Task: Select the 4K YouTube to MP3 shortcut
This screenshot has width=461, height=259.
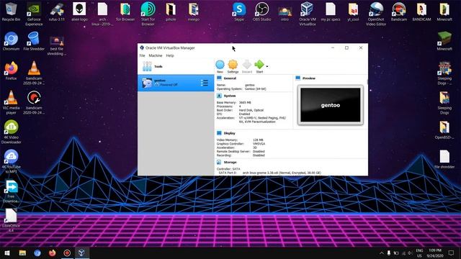Action: [x=12, y=161]
